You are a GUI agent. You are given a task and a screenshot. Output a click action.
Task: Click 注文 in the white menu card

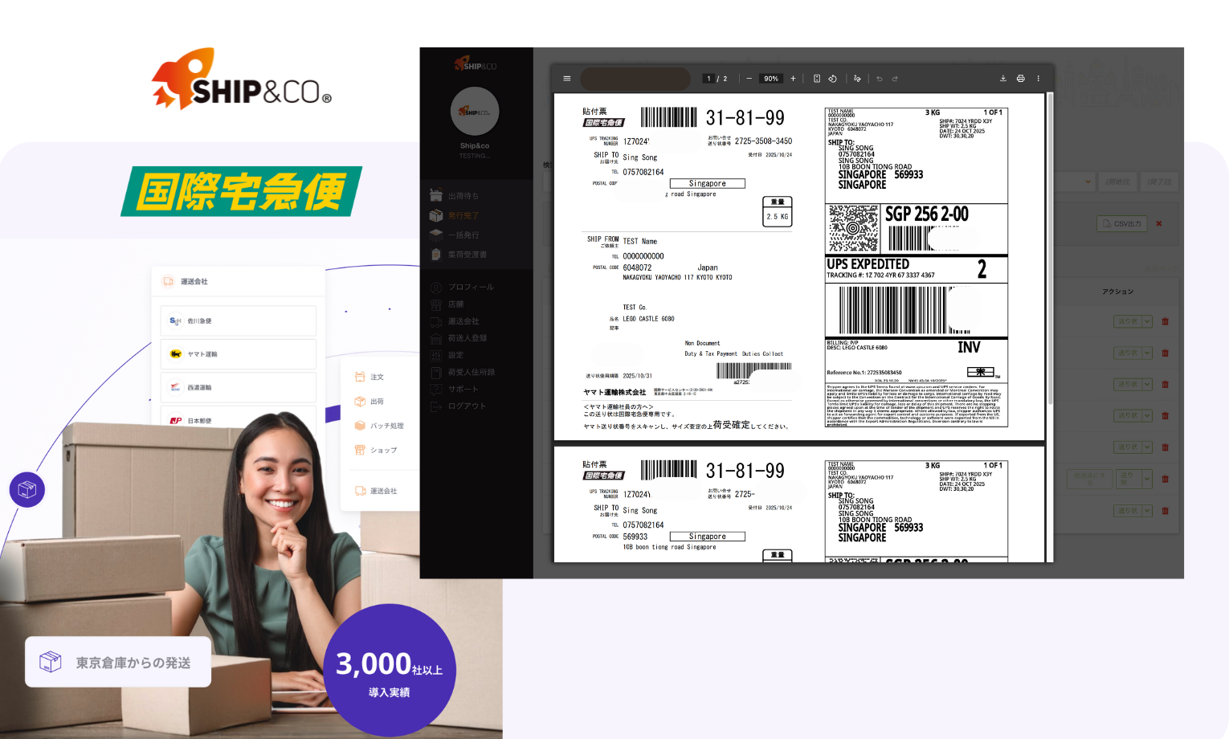coord(377,377)
